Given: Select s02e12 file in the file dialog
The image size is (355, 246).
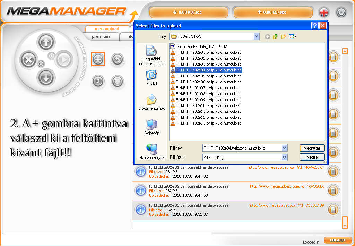Looking at the screenshot, I should click(x=206, y=117).
